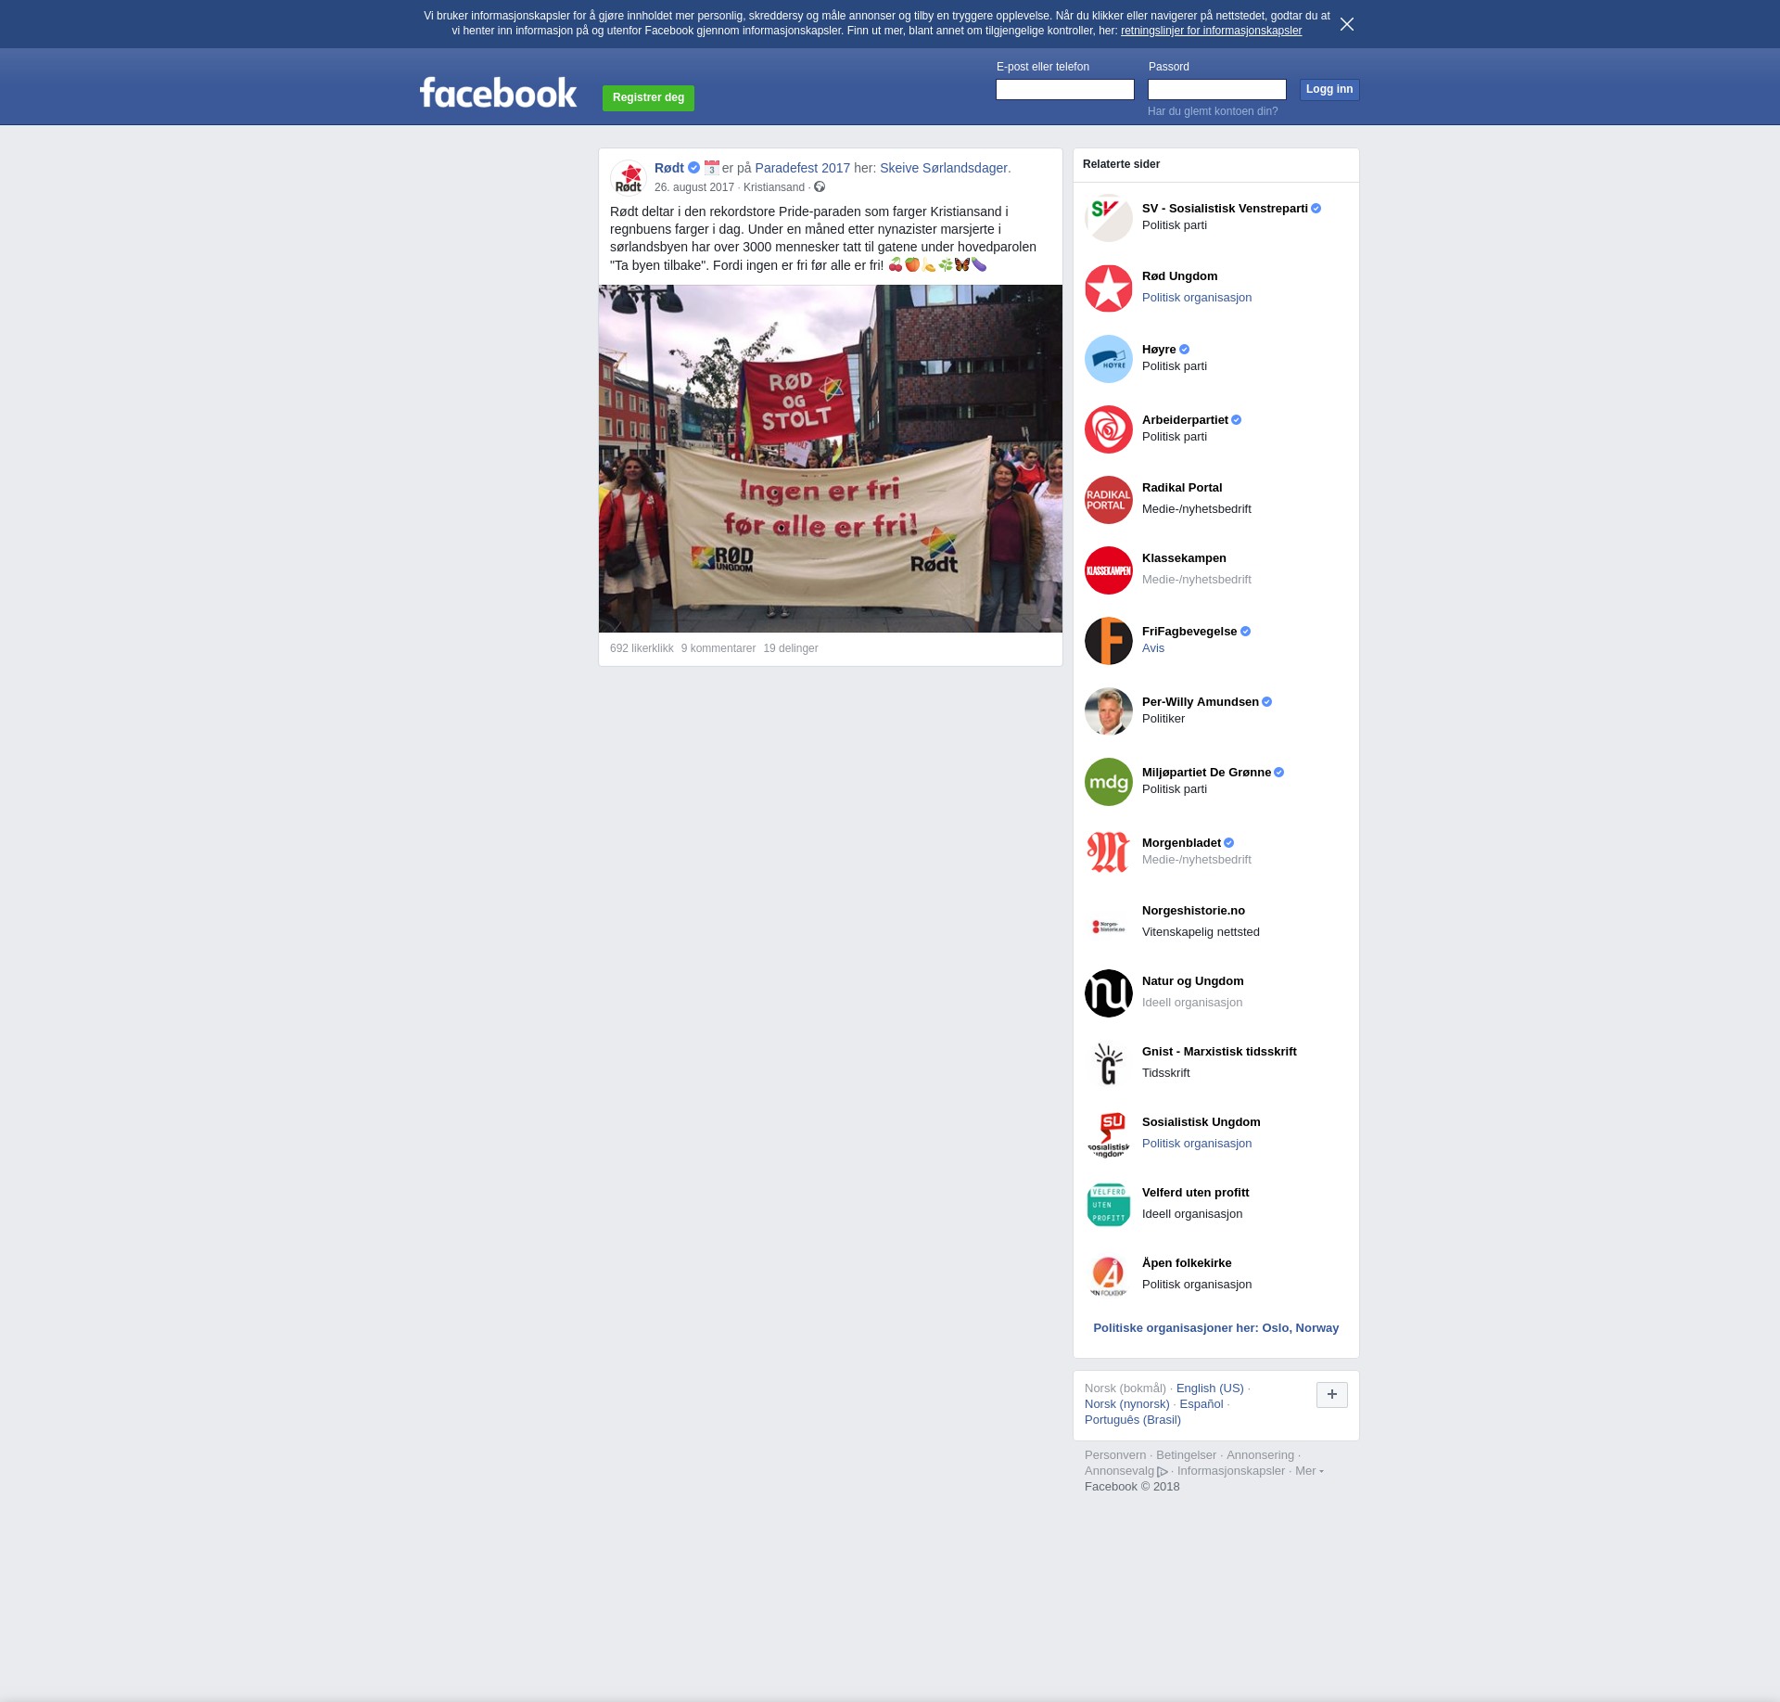Click Kristiansand location link
The height and width of the screenshot is (1702, 1780).
pos(774,187)
